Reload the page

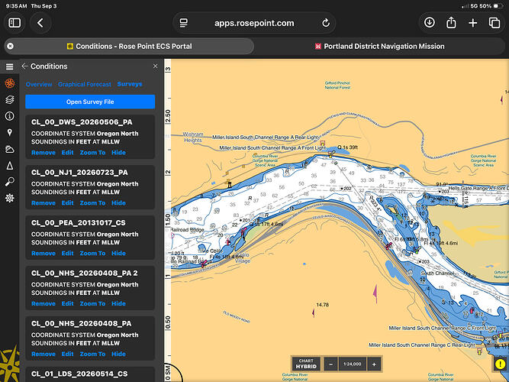326,23
